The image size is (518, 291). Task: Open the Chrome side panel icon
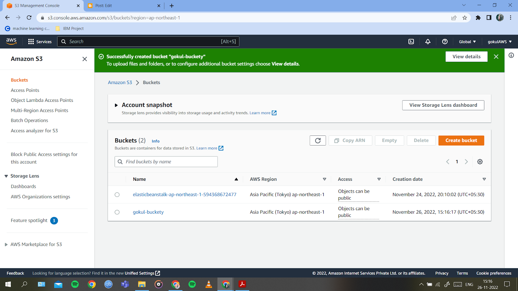coord(489,18)
